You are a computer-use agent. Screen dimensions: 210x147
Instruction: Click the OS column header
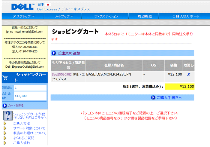click(154, 65)
